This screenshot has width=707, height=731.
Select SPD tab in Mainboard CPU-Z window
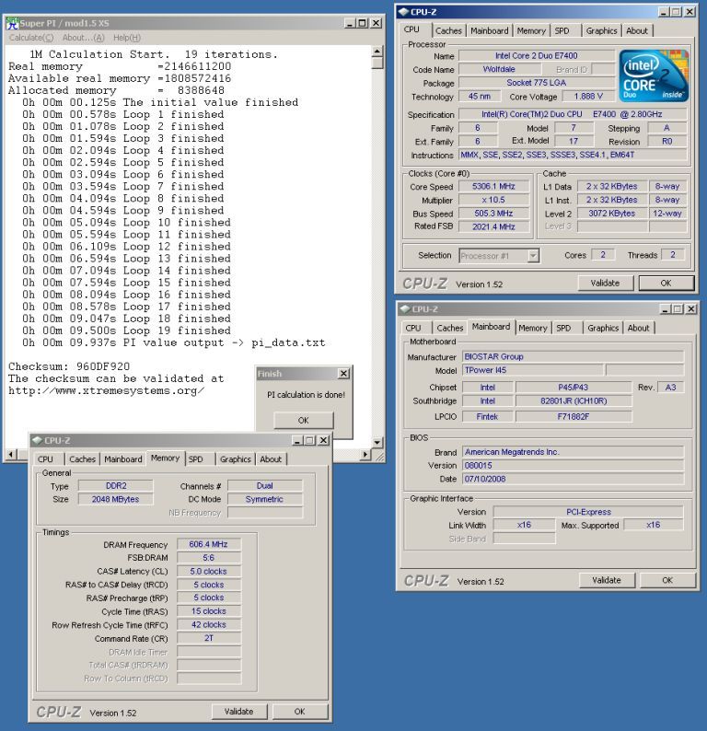tap(563, 328)
